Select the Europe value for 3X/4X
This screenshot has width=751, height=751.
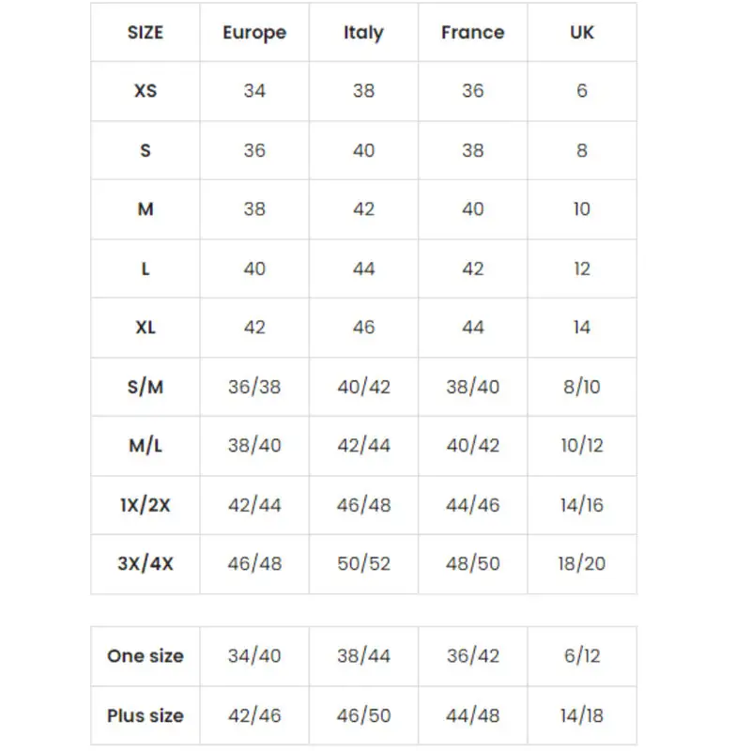pos(254,564)
